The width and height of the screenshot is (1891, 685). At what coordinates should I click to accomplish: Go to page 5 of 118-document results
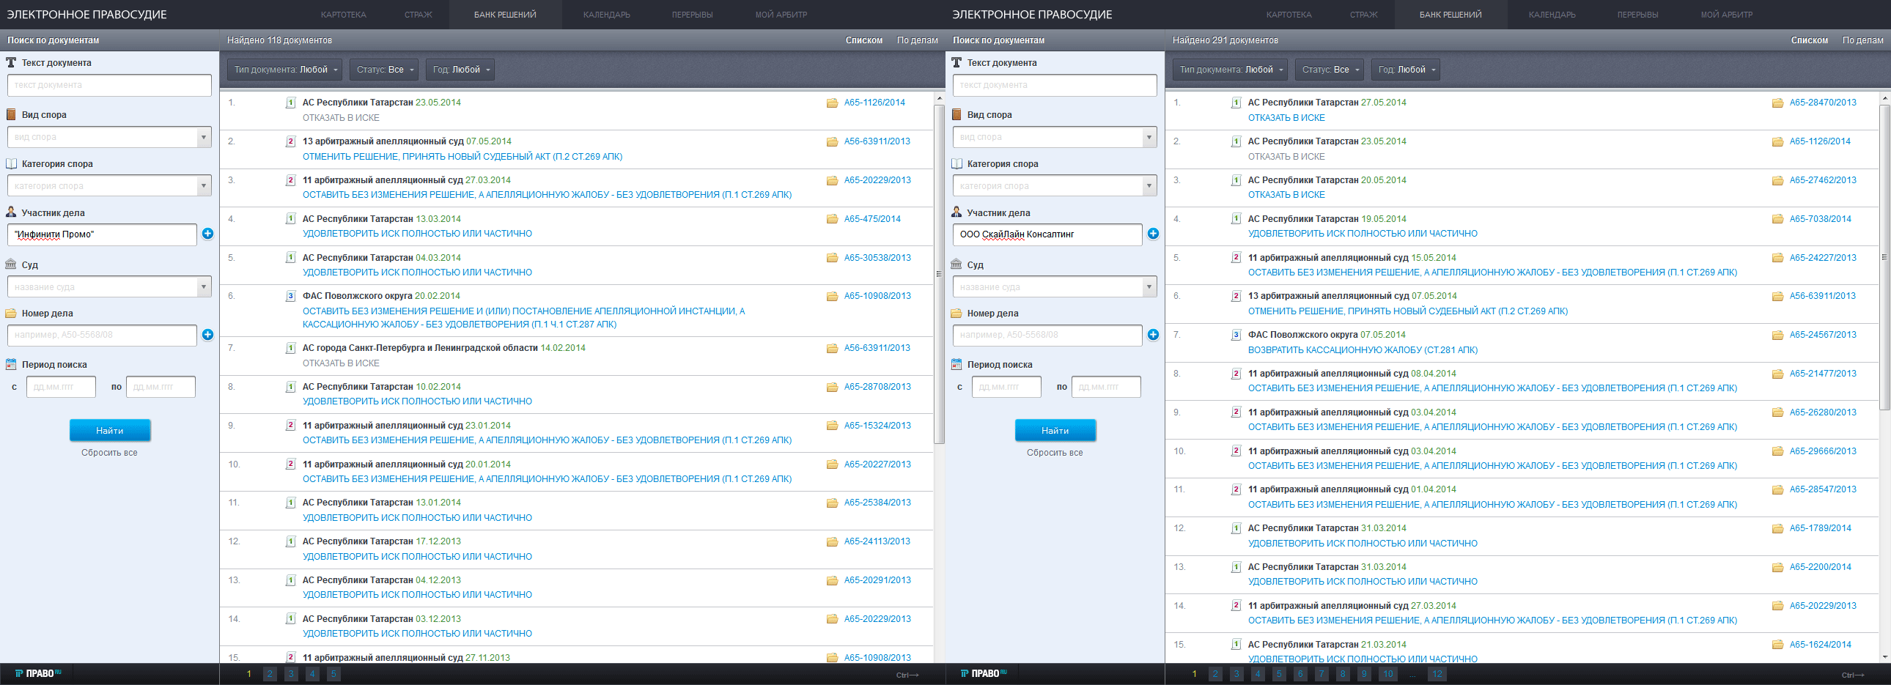(333, 674)
